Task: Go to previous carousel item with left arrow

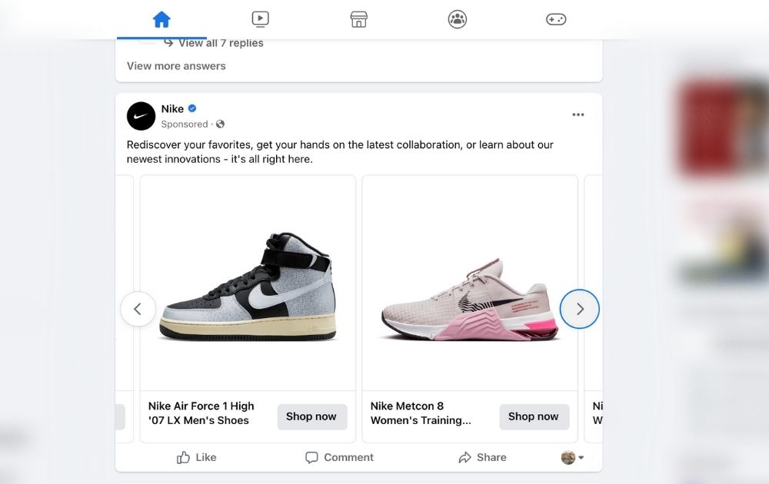Action: 138,309
